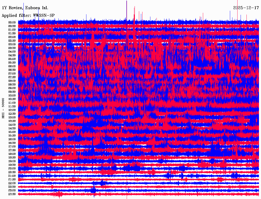261x199 pixels.
Task: Click the 'Applied filter: WWSSN-SP' text
Action: pyautogui.click(x=28, y=16)
